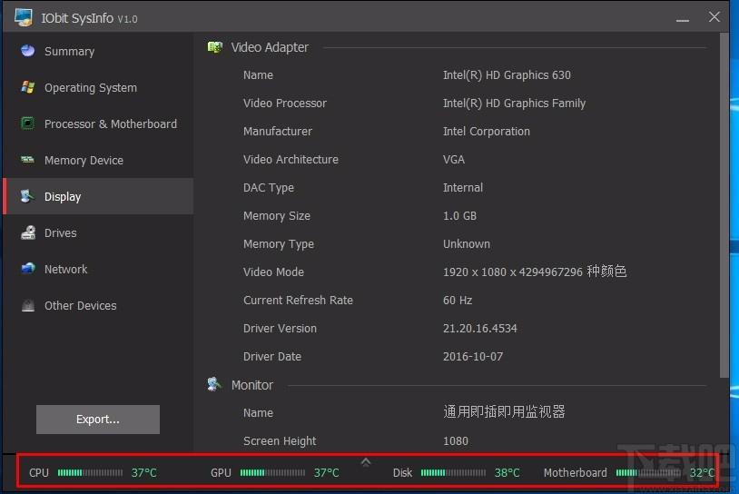Click the Disk '38°C' temperature reading
Image resolution: width=739 pixels, height=494 pixels.
pyautogui.click(x=507, y=473)
